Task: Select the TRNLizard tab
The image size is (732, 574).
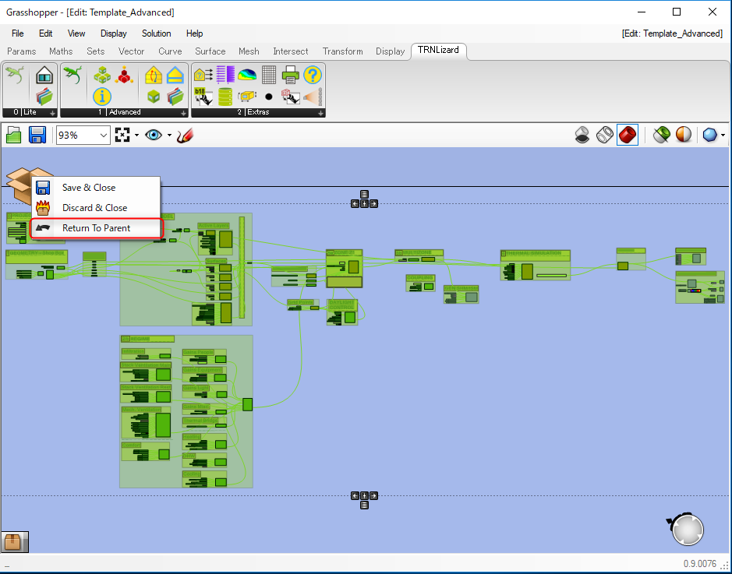Action: tap(438, 51)
